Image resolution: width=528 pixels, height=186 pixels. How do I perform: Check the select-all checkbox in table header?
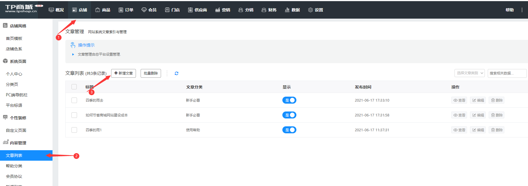click(x=74, y=87)
